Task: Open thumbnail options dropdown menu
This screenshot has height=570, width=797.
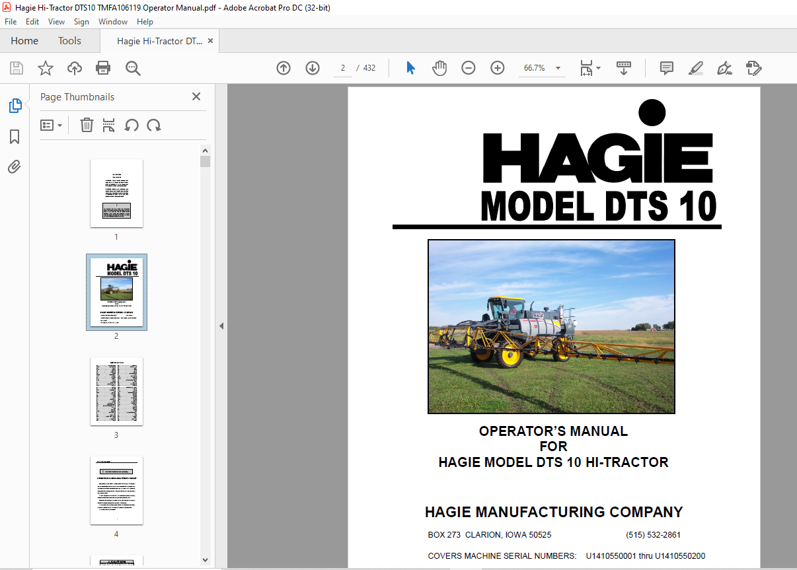Action: 51,125
